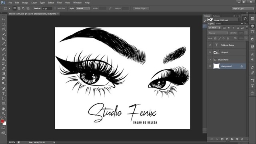The width and height of the screenshot is (256, 144).
Task: Select the Clone Stamp tool
Action: (x=3, y=59)
